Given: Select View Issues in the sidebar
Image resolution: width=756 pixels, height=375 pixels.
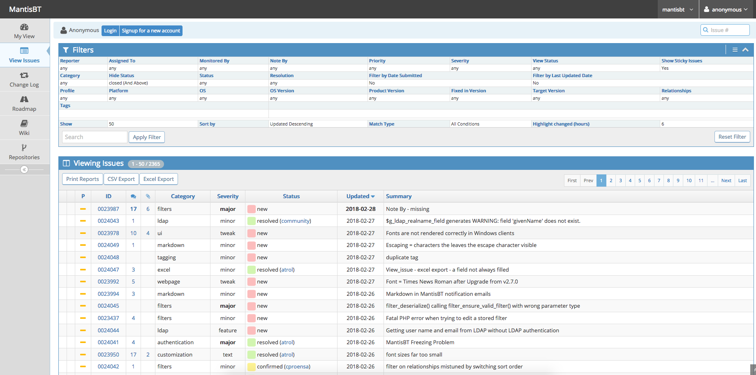Looking at the screenshot, I should [x=24, y=55].
